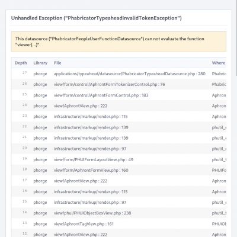Click depth number 27 cell

coord(24,73)
